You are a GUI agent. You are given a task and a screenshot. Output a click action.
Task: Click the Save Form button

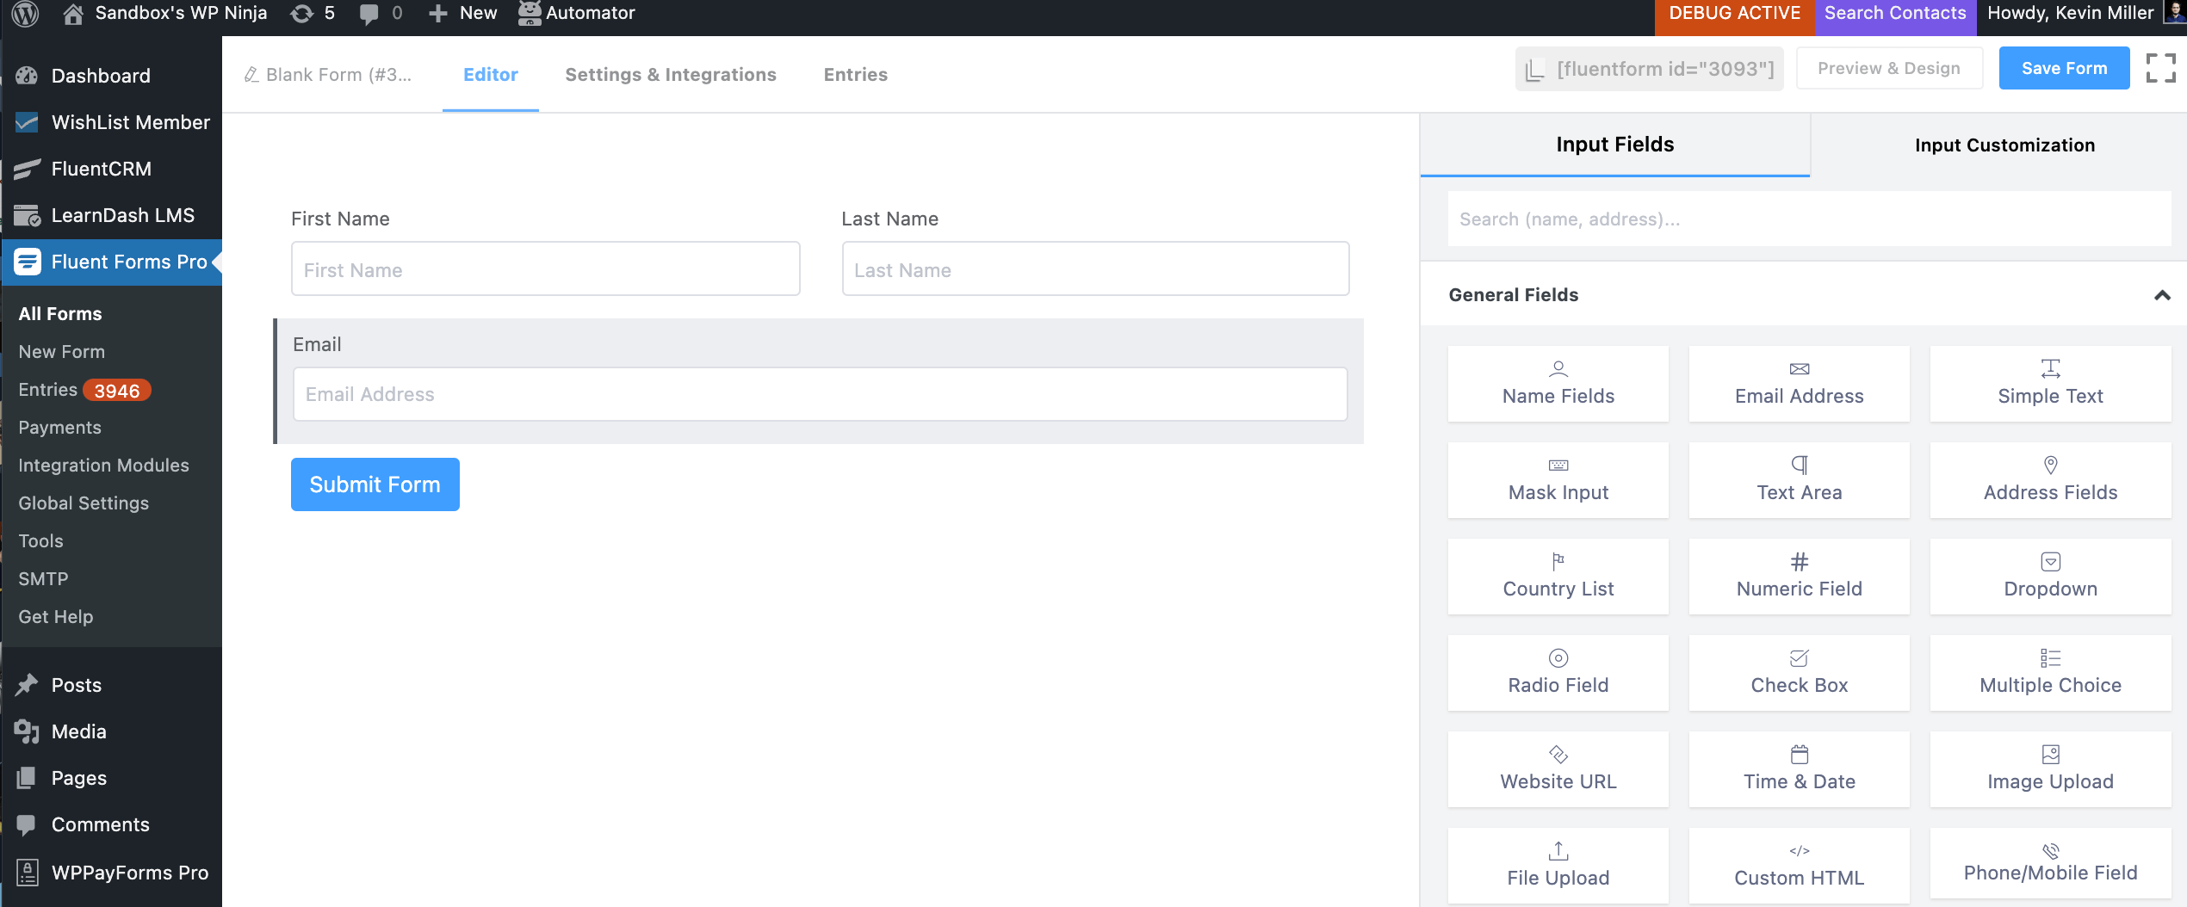point(2064,68)
